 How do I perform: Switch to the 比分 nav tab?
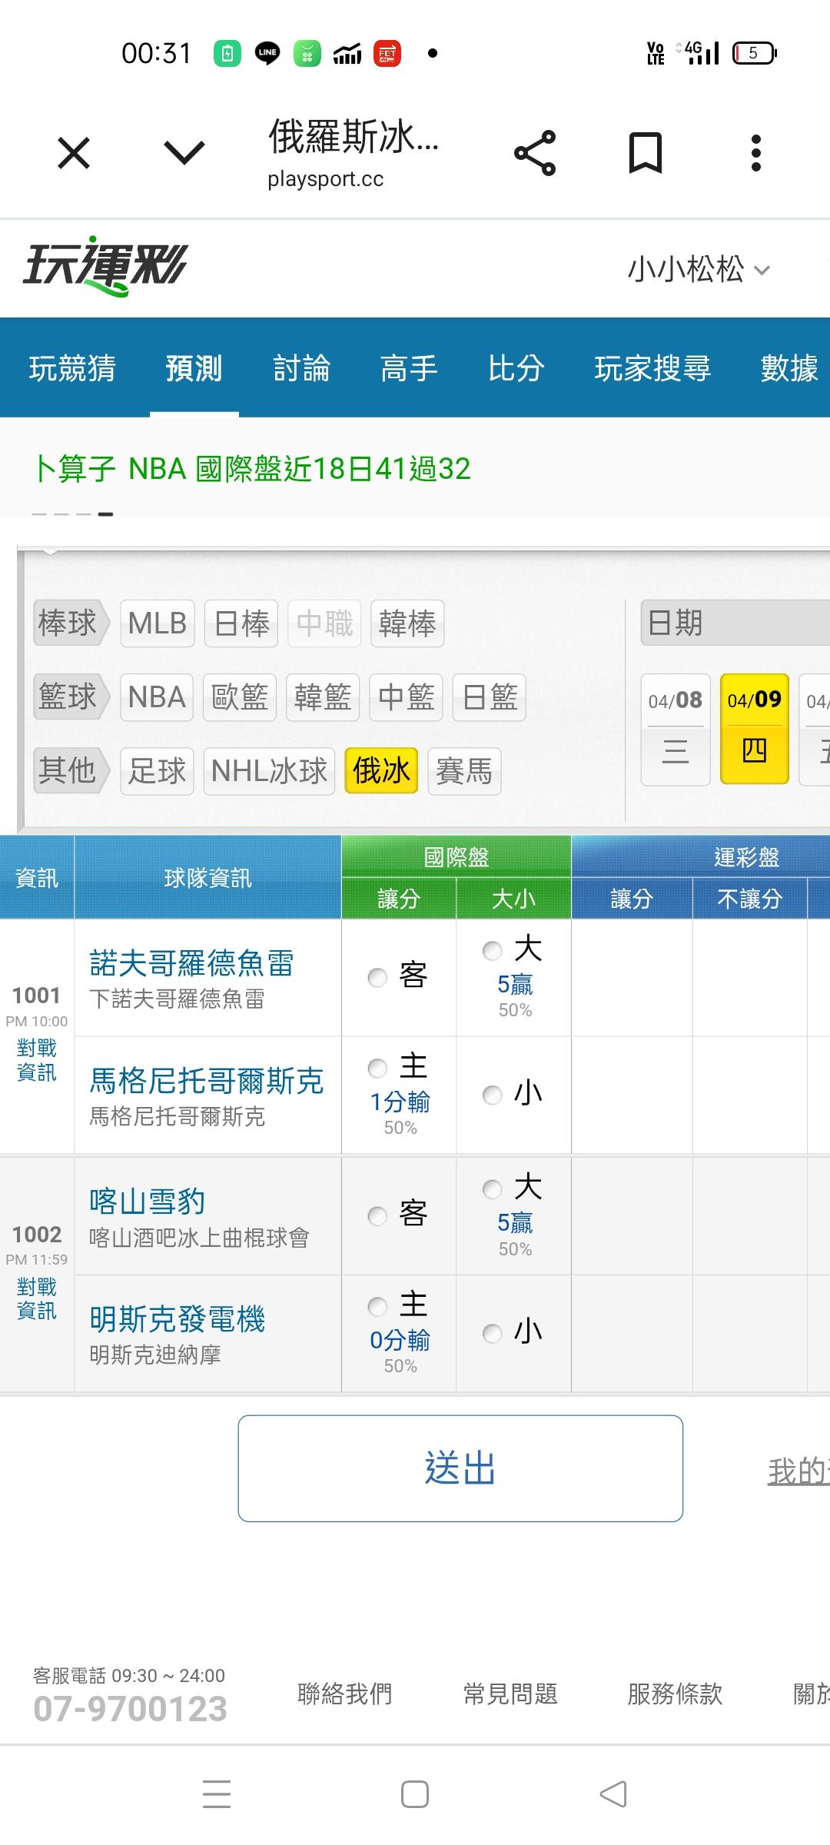tap(516, 368)
